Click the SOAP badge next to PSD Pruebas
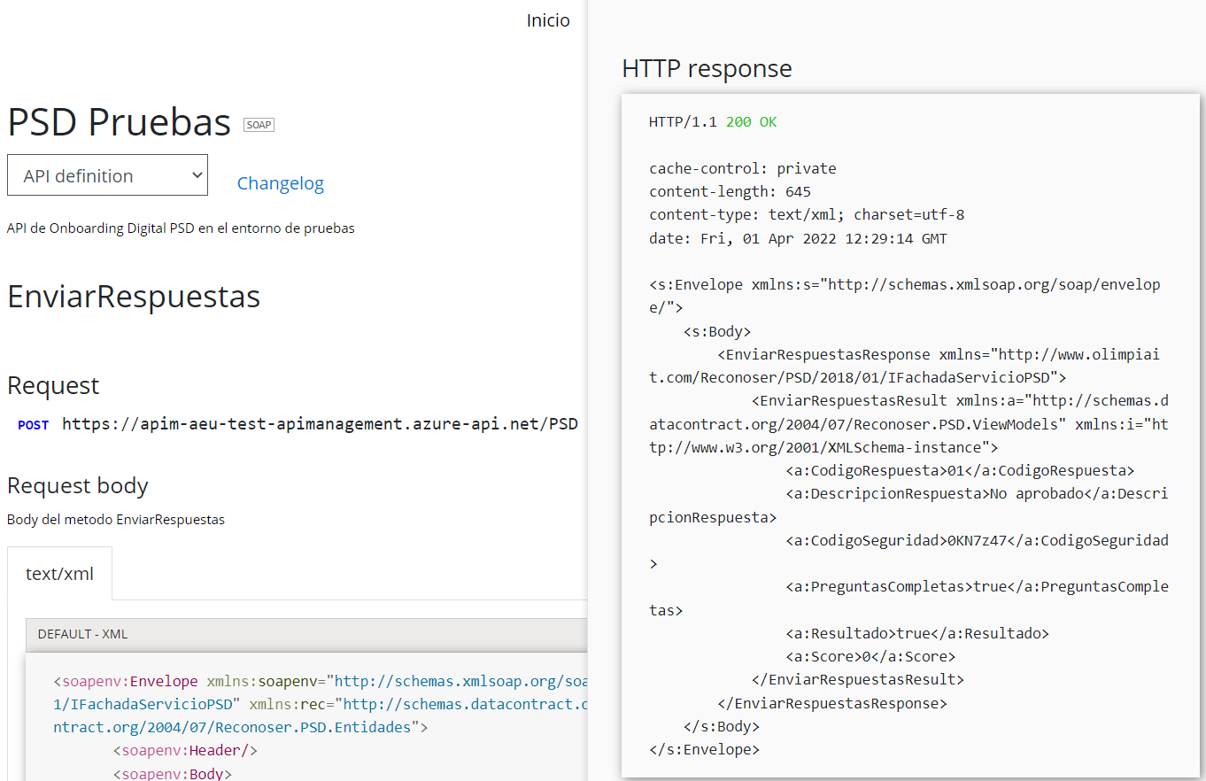The image size is (1206, 781). point(259,125)
